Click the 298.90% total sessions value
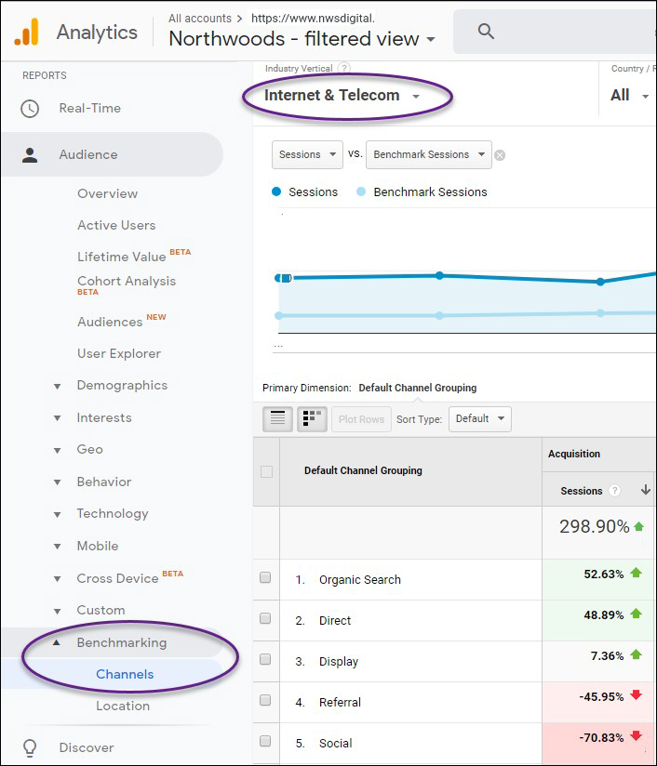657x766 pixels. [595, 526]
